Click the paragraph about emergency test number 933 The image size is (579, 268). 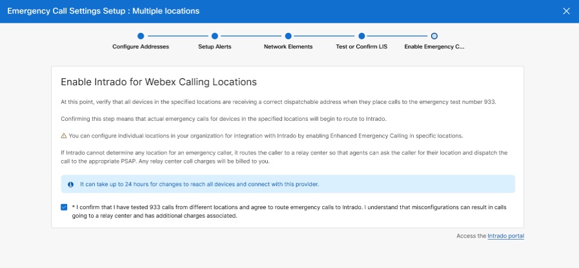[x=278, y=102]
